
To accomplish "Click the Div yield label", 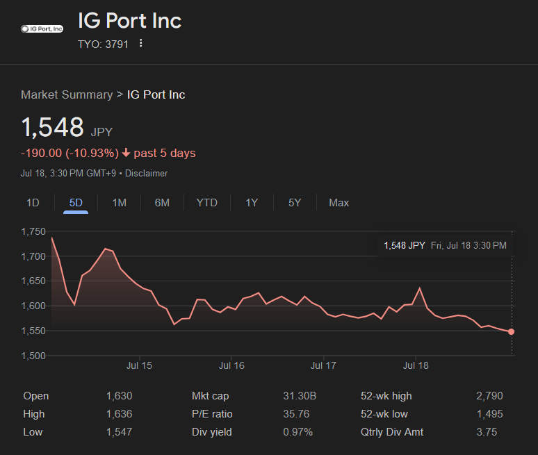I will [x=212, y=431].
